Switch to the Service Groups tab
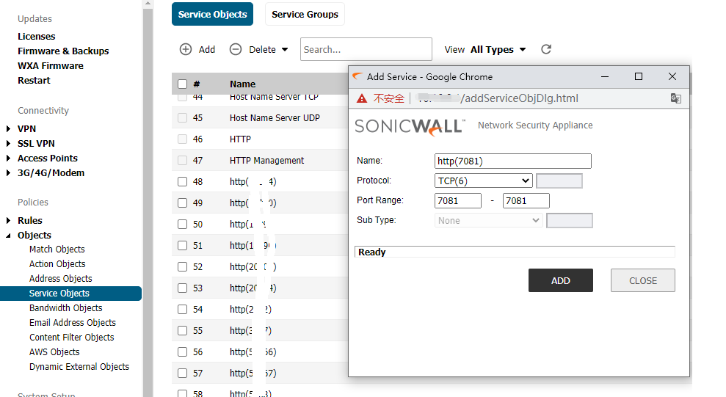The width and height of the screenshot is (726, 397). [305, 15]
